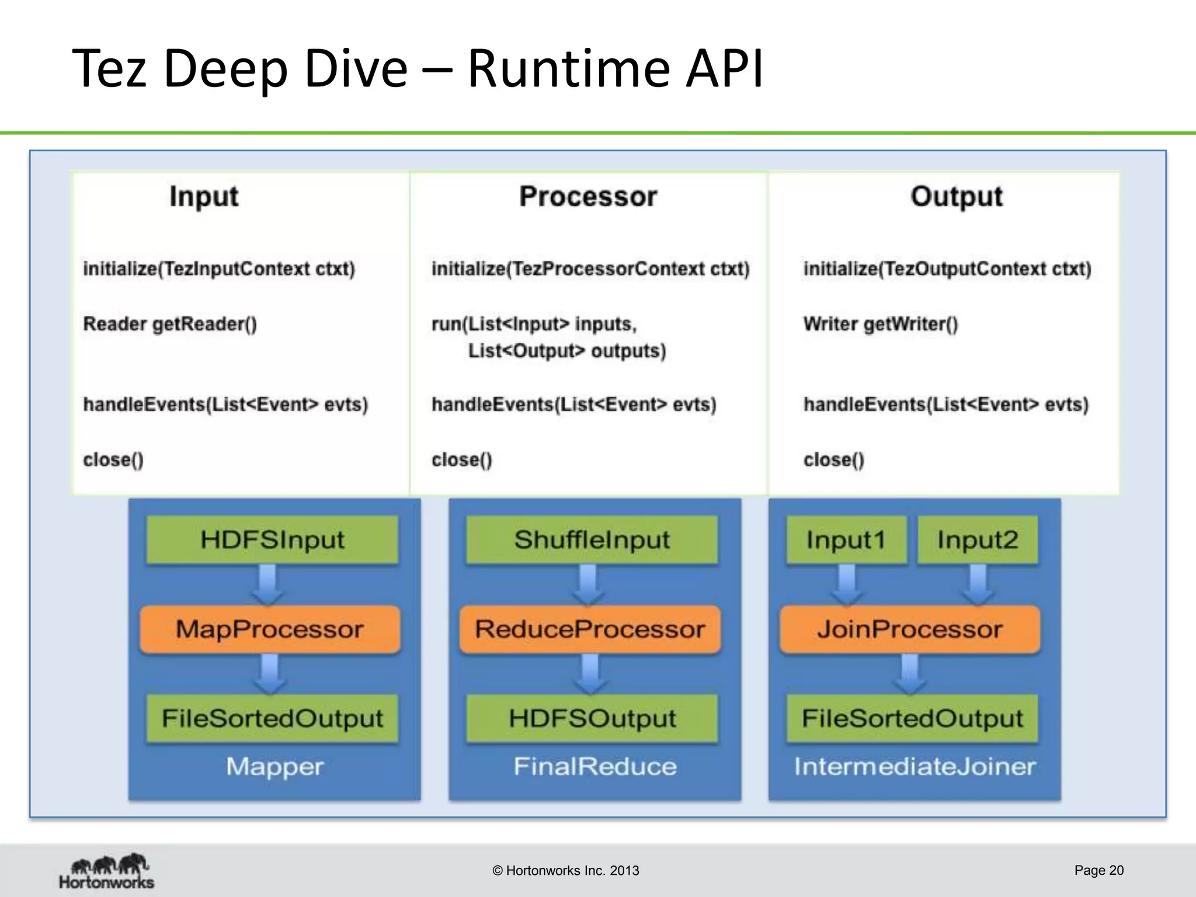This screenshot has height=897, width=1196.
Task: Click 'Writer getWriter()' method text
Action: coord(881,324)
